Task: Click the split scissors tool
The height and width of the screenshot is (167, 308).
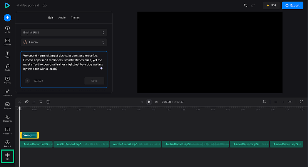Action: [x=20, y=102]
